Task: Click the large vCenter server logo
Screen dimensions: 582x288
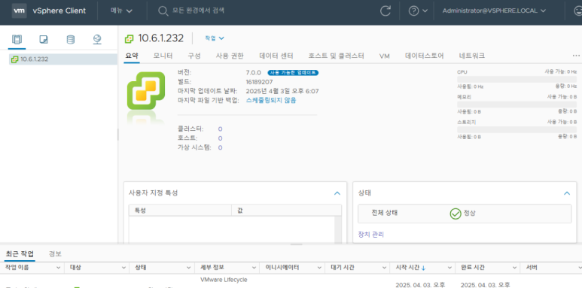Action: tap(146, 90)
